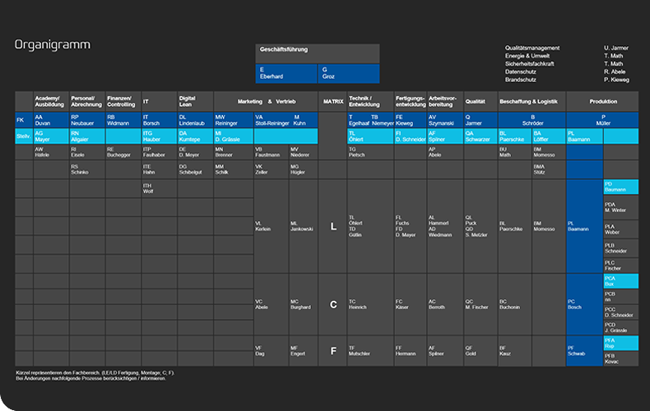Click the 'AA Duvan' cell
The width and height of the screenshot is (650, 411).
[x=51, y=120]
